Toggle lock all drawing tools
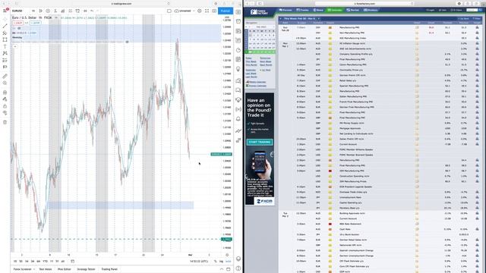 (x=5, y=106)
